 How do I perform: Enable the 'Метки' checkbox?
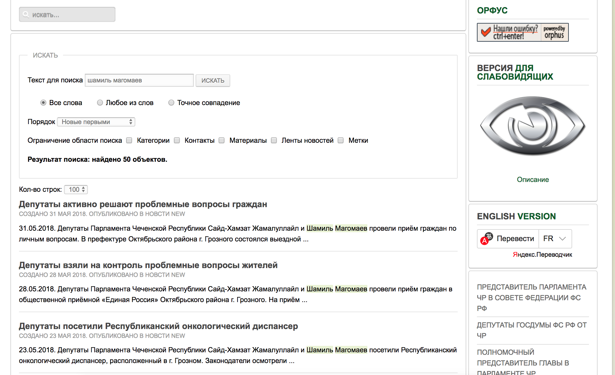[x=340, y=140]
